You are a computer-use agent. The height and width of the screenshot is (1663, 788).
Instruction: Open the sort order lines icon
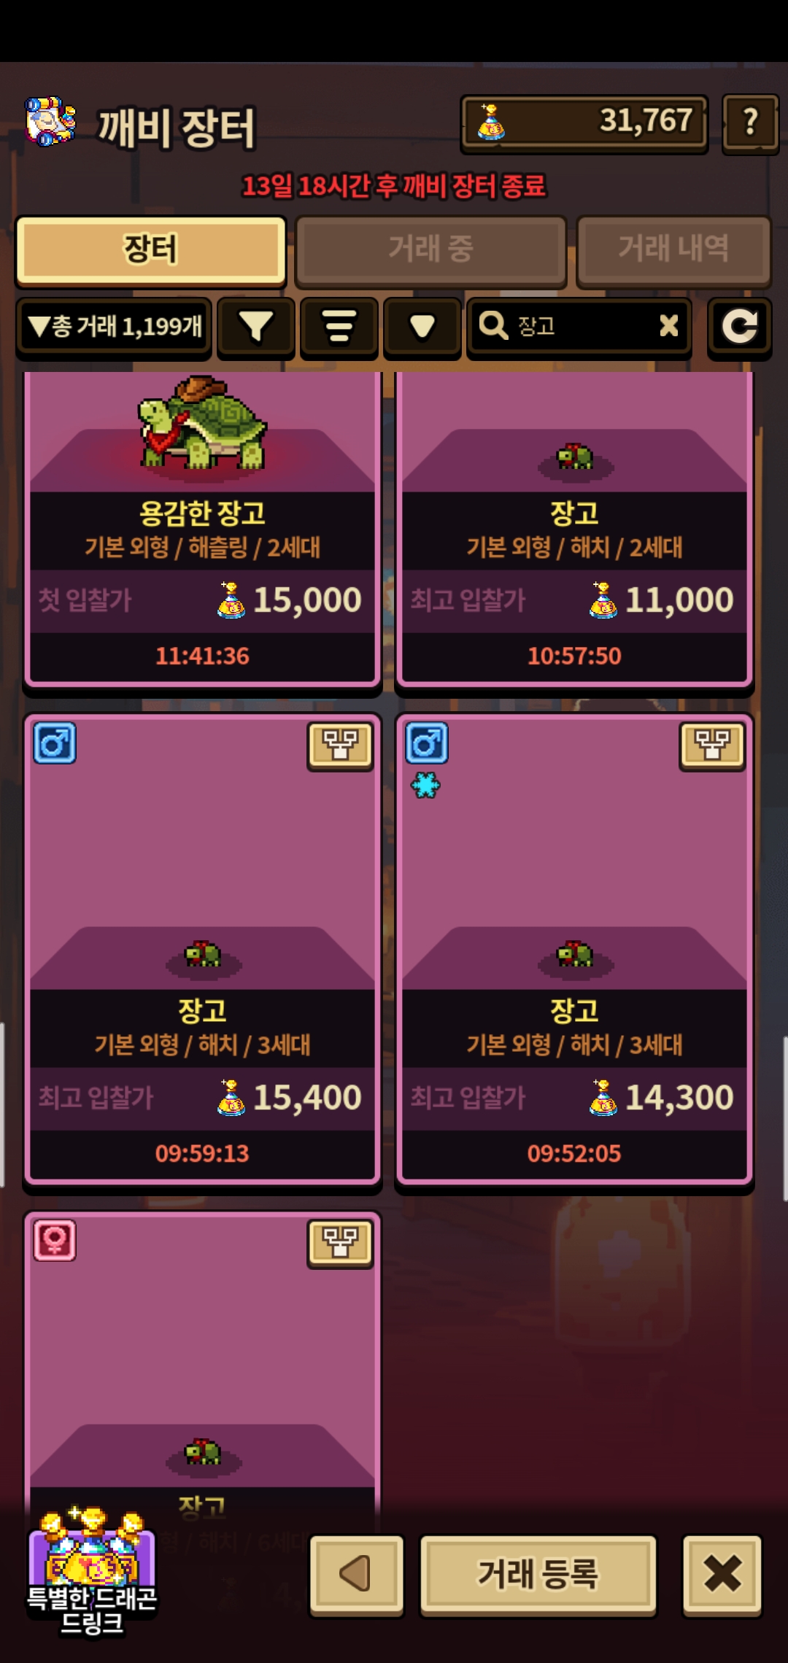point(339,327)
